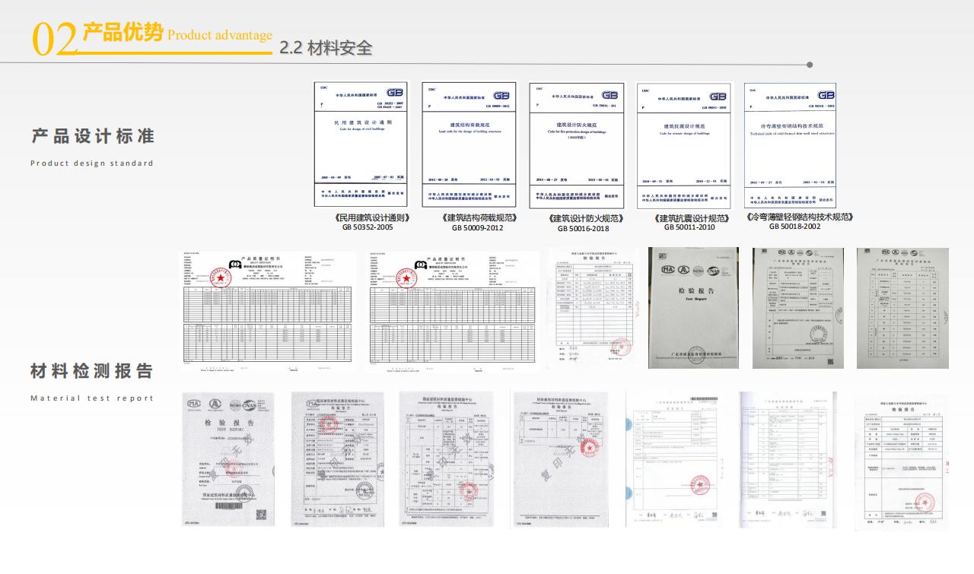974x574 pixels.
Task: Click the GB logo on 冷弯薄壁型钢 cover
Action: coord(826,95)
